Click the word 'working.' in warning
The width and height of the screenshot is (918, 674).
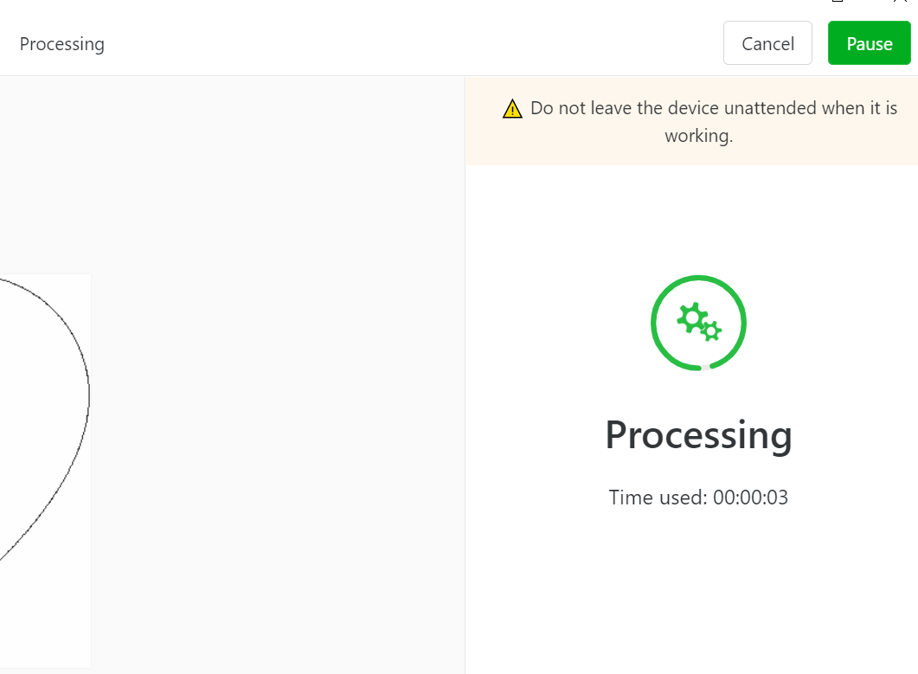click(698, 136)
